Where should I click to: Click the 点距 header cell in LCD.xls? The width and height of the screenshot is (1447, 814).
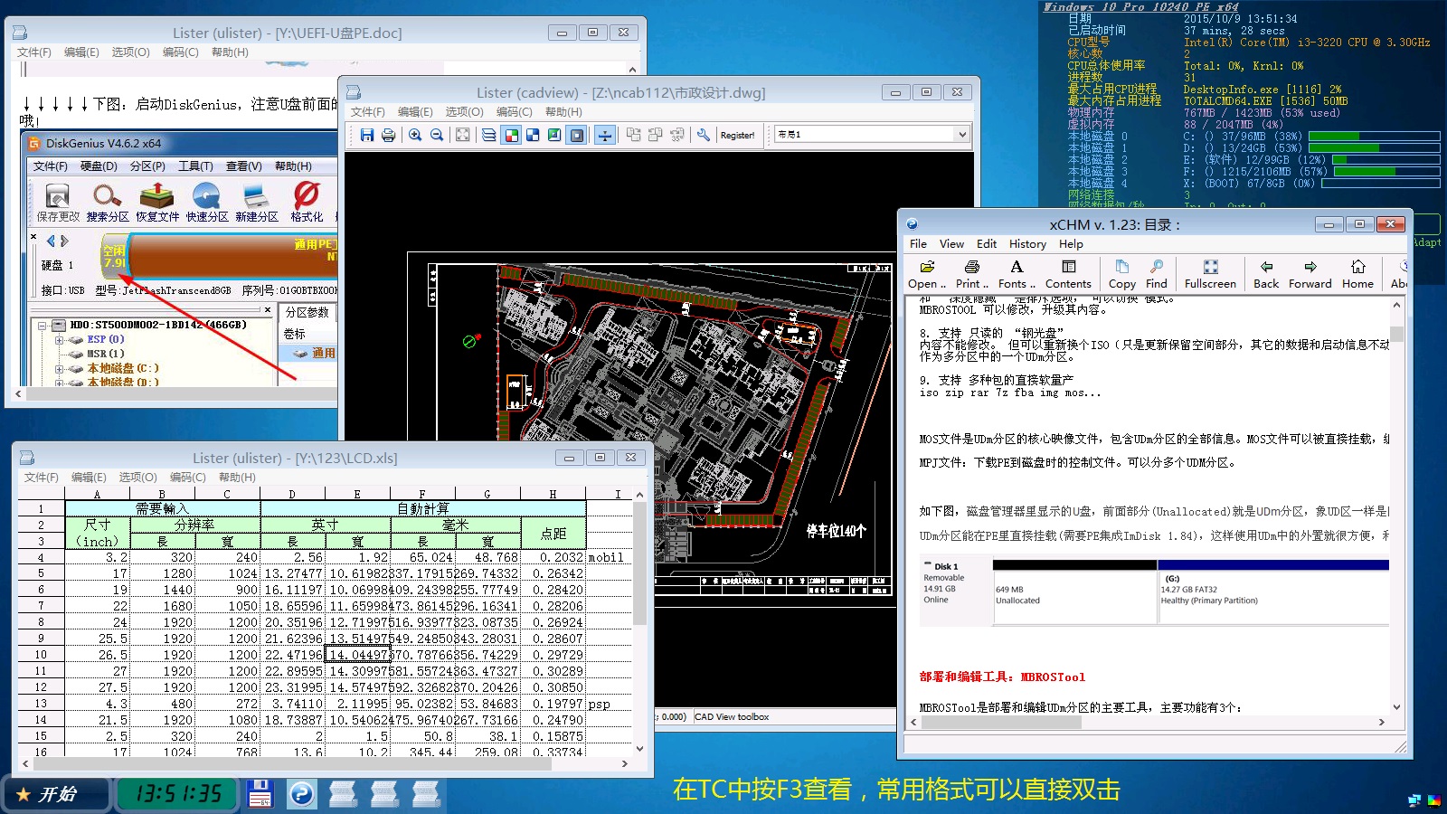tap(553, 533)
